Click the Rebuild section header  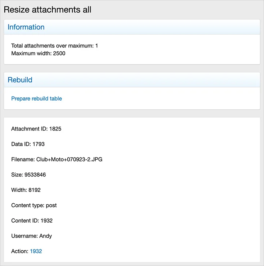click(20, 79)
